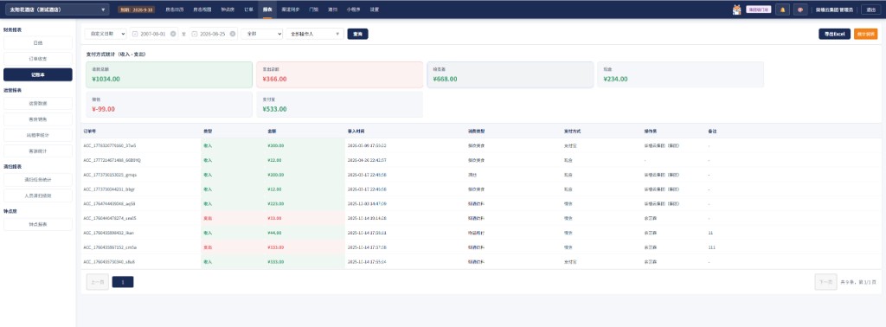886x327 pixels.
Task: Expand the 自定义日期 date range dropdown
Action: tap(106, 34)
